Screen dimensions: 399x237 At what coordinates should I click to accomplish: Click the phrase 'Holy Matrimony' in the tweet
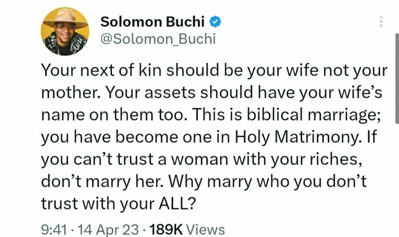pyautogui.click(x=297, y=137)
